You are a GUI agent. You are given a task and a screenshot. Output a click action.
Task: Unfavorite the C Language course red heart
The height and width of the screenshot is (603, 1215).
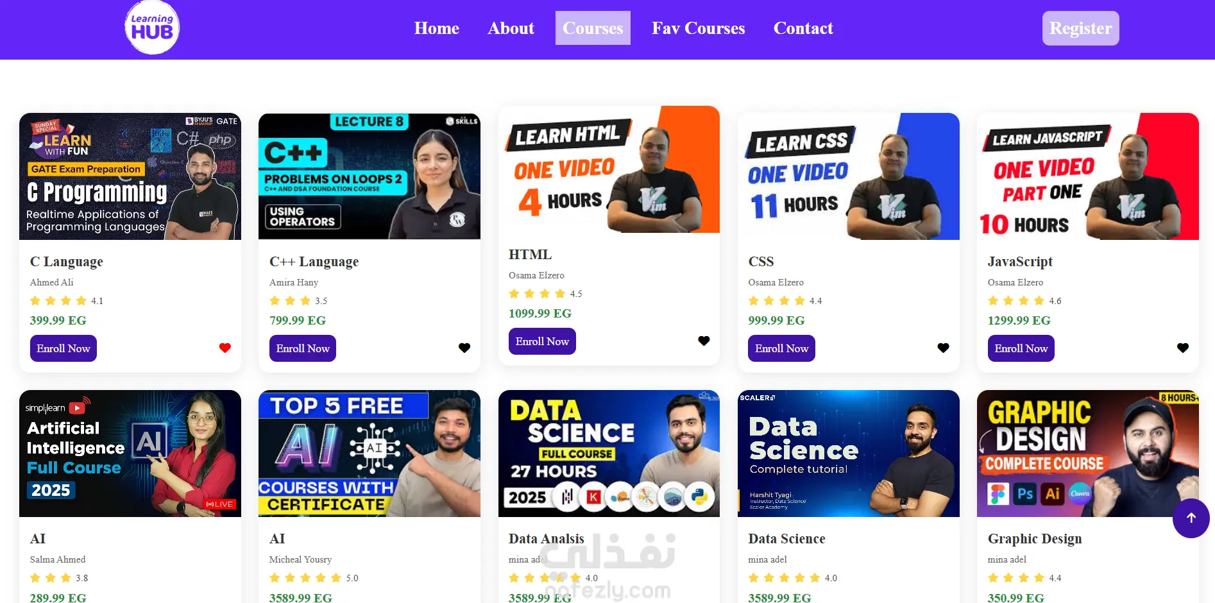click(225, 348)
